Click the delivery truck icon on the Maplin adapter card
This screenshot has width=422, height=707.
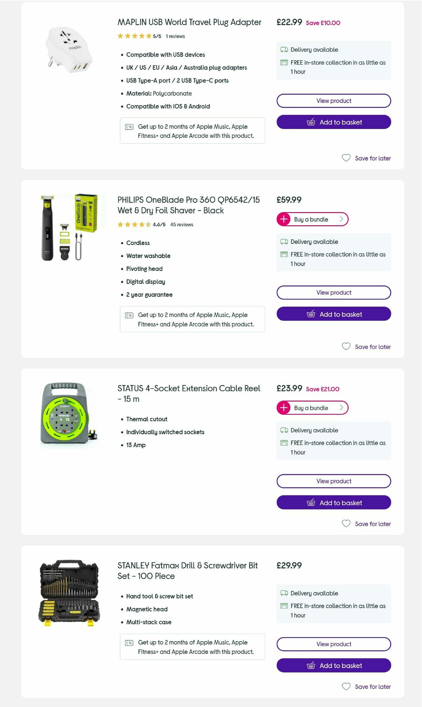(283, 50)
